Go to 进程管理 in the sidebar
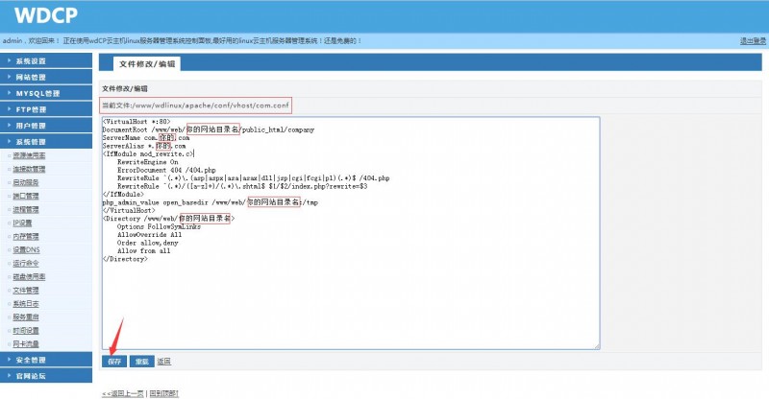769x399 pixels. coord(27,209)
